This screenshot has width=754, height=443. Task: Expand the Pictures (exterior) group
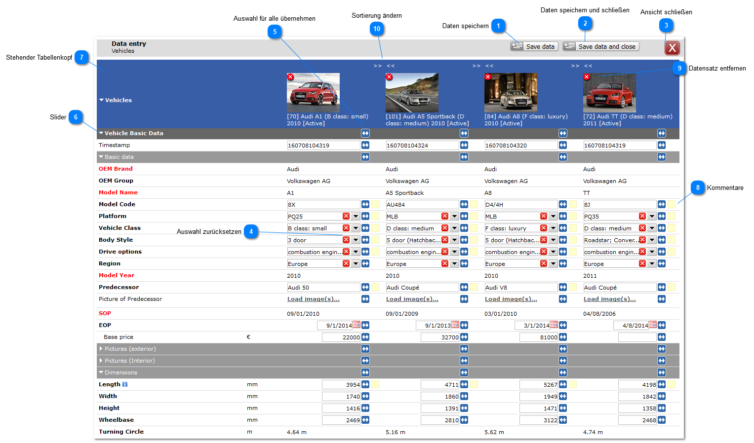click(101, 349)
